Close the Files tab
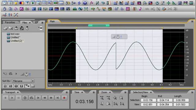The width and height of the screenshot is (196, 110). pyautogui.click(x=30, y=23)
